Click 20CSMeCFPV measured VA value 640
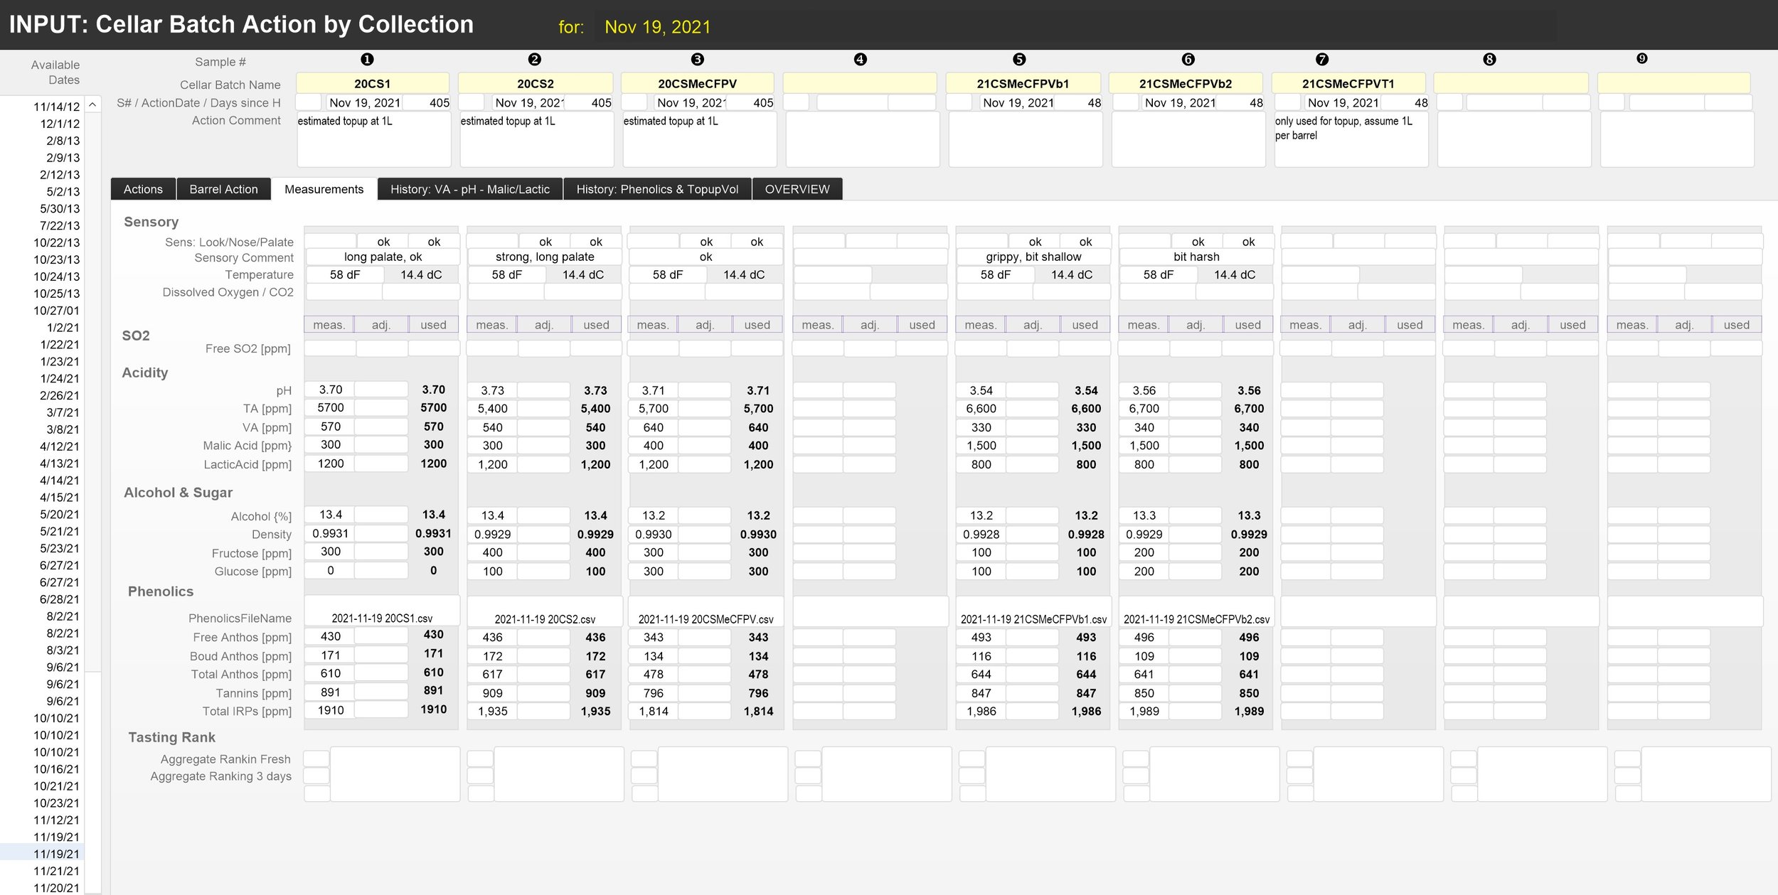The image size is (1778, 895). tap(653, 427)
